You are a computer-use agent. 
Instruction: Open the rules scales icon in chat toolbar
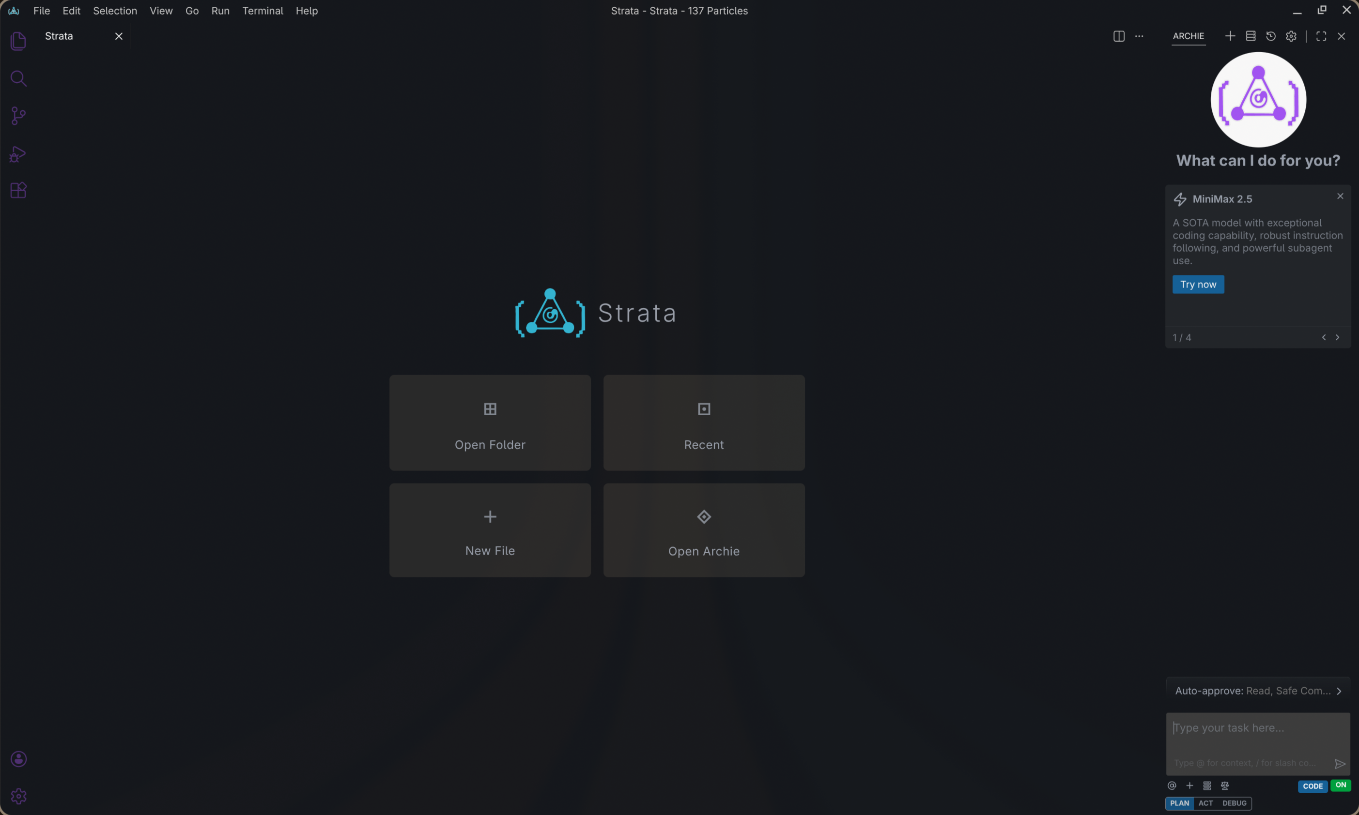[1225, 785]
